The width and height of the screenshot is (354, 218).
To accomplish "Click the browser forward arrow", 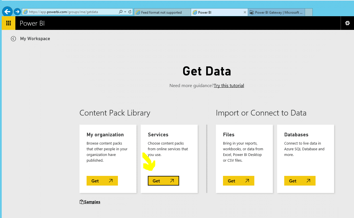I will point(17,12).
